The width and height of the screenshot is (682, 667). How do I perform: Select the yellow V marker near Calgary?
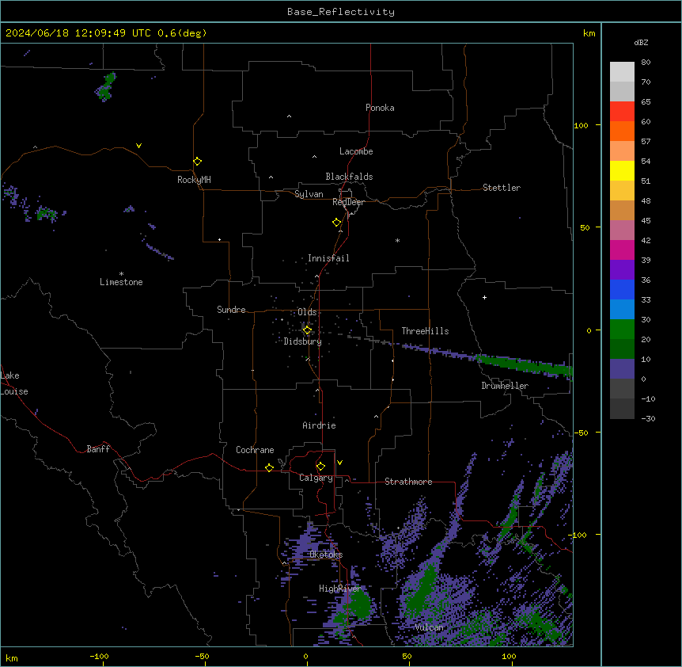click(339, 463)
